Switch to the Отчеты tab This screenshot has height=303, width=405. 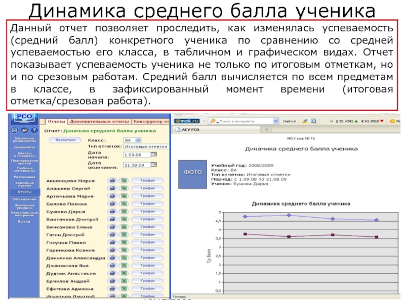(56, 121)
